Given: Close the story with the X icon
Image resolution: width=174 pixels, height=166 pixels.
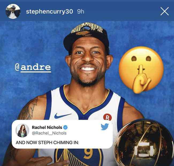Looking at the screenshot, I should tap(165, 11).
